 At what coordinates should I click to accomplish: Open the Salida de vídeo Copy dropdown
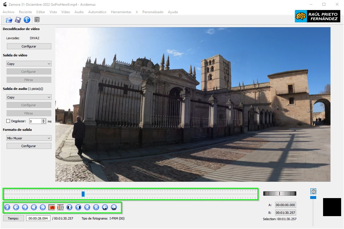(x=29, y=63)
